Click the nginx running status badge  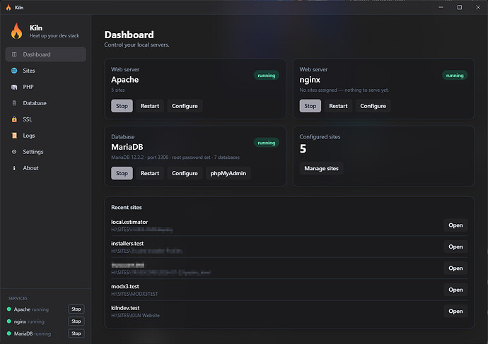(x=455, y=76)
